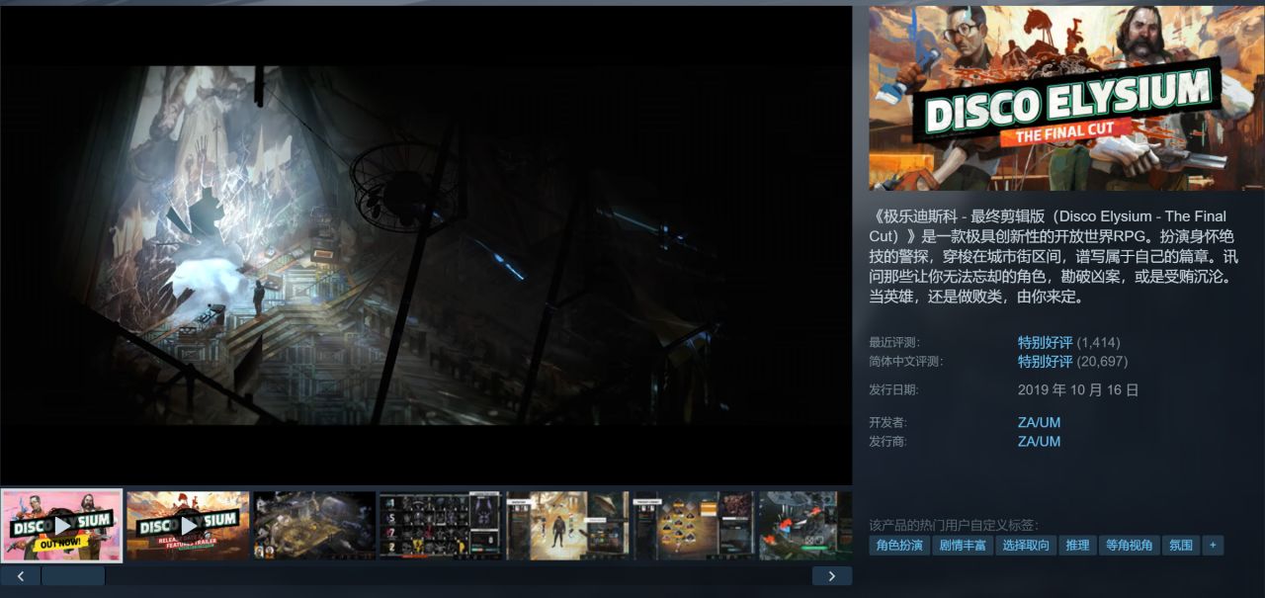This screenshot has width=1265, height=598.
Task: Open publisher ZA/UM link
Action: [x=1039, y=441]
